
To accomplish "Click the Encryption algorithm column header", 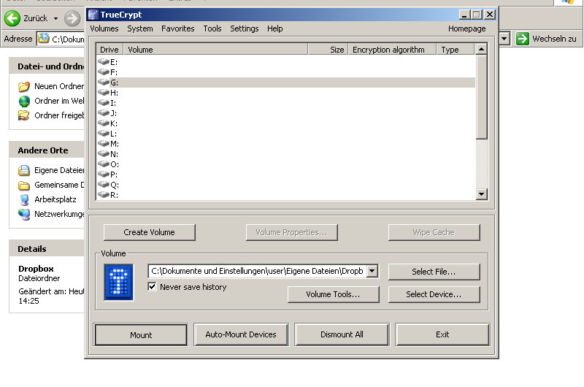I will pyautogui.click(x=392, y=50).
